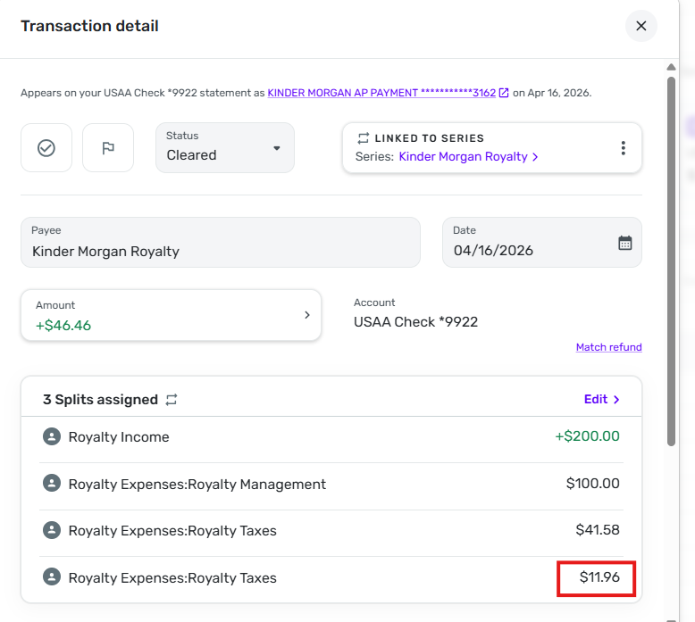Click the recurring icon beside Splits assigned
The height and width of the screenshot is (622, 695).
coord(172,400)
